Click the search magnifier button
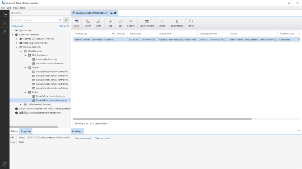Image resolution: width=302 pixels, height=169 pixels. (66, 20)
